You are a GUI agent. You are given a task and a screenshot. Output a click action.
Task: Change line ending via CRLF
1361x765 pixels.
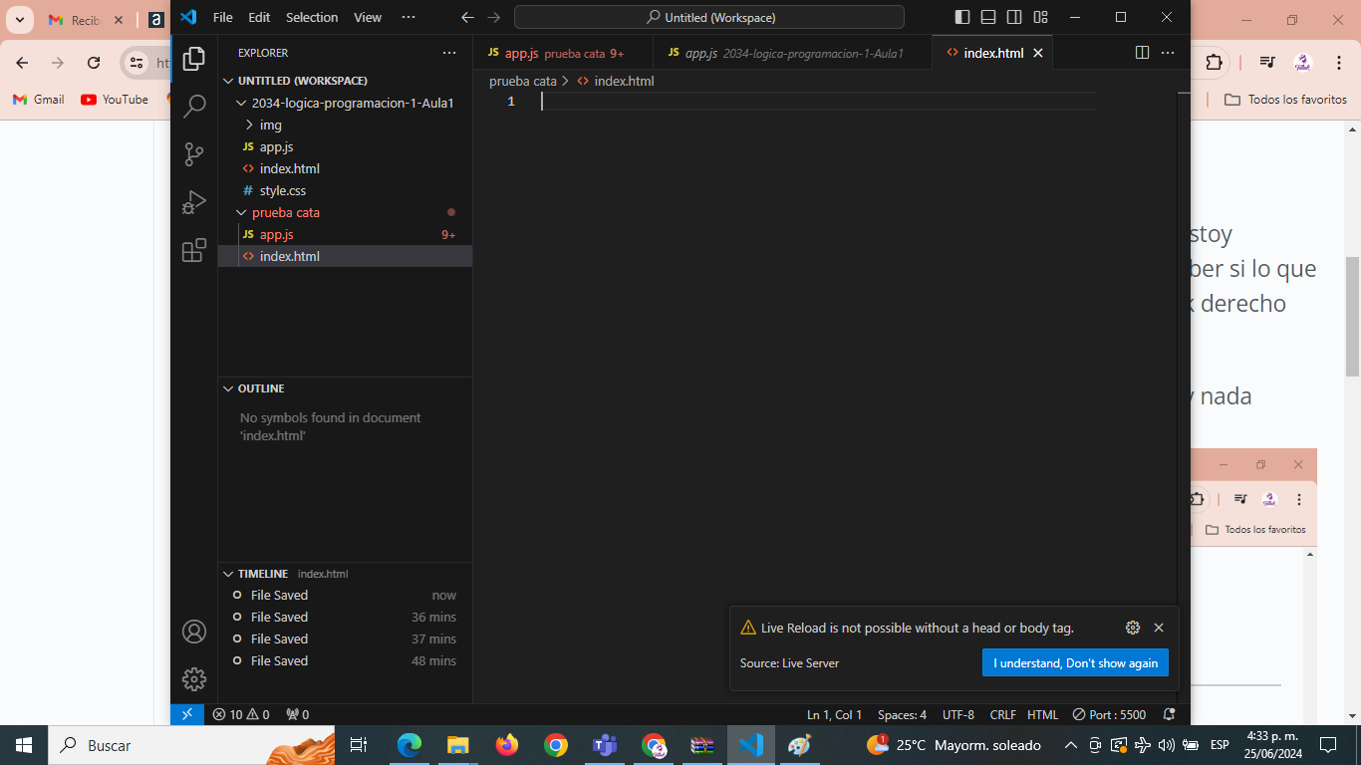1002,714
